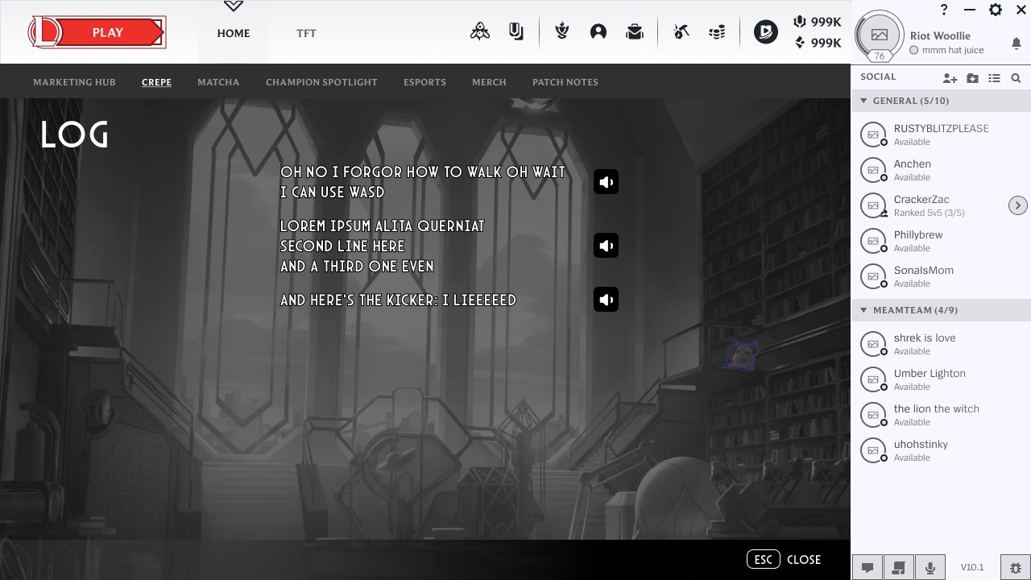Click the 'mmm hat juice' status message

click(x=953, y=50)
